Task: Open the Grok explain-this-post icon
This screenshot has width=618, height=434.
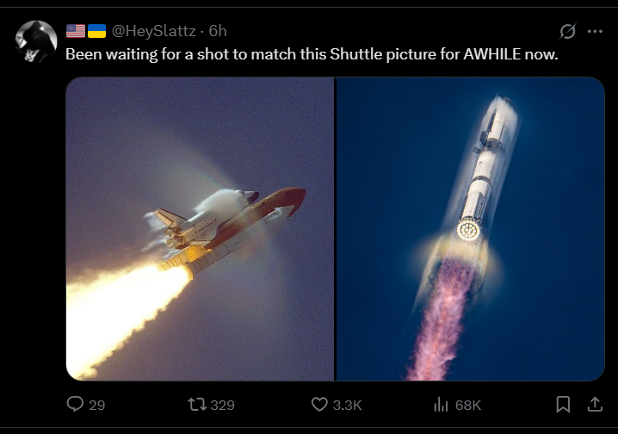Action: (567, 31)
